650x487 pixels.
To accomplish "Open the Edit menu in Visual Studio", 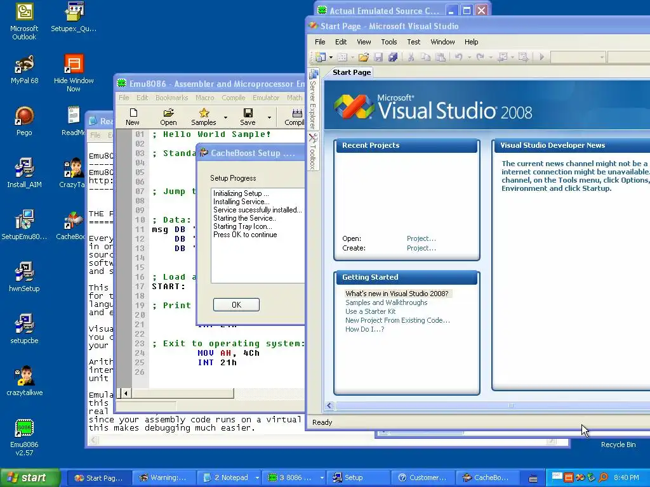I will pos(341,42).
